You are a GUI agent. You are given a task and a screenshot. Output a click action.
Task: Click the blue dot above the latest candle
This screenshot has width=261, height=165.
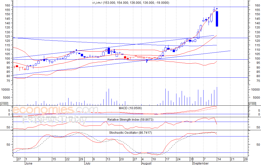point(217,9)
